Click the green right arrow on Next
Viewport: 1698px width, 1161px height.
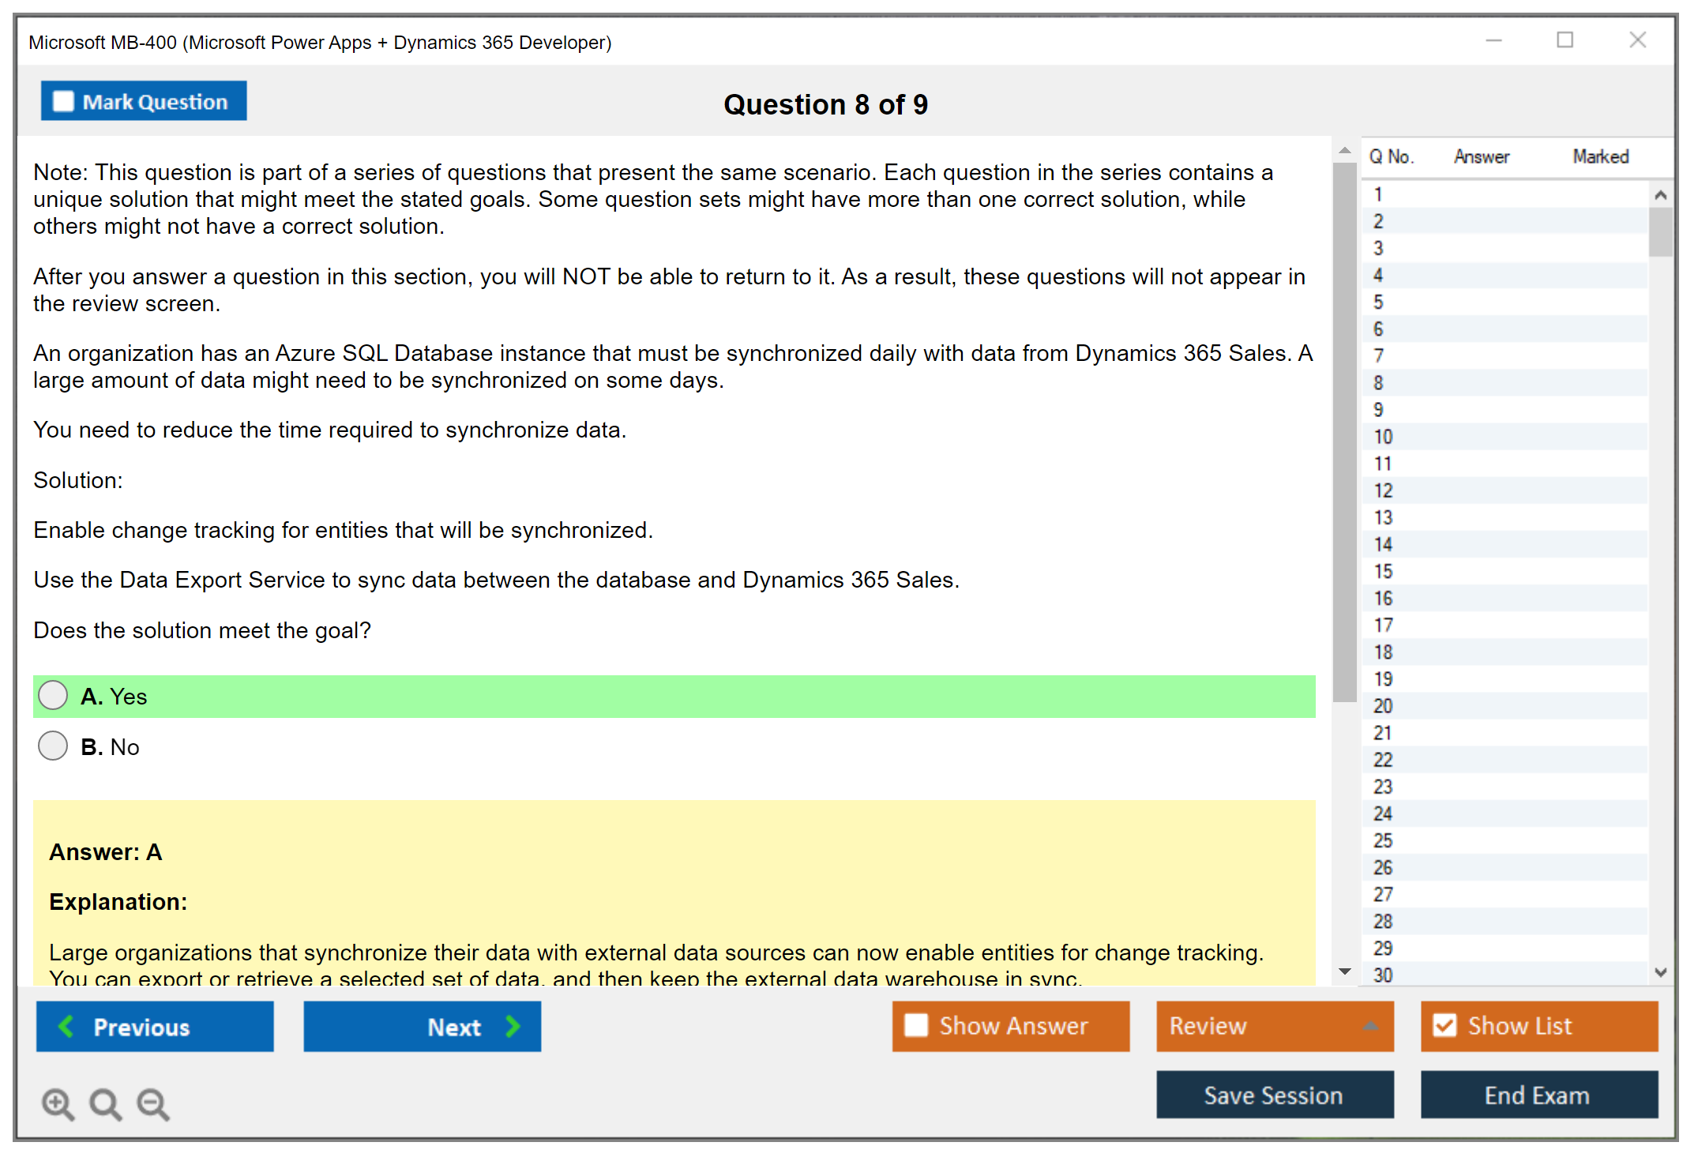pyautogui.click(x=513, y=1027)
